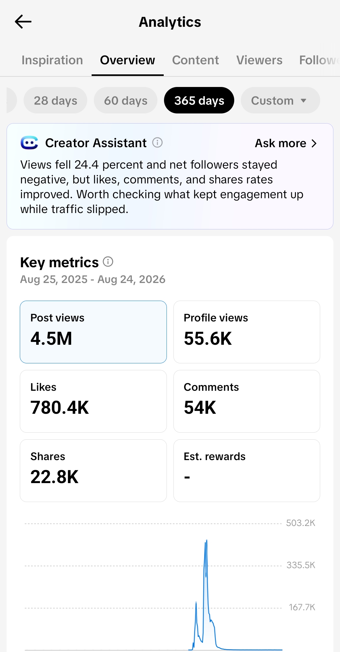340x652 pixels.
Task: Open Creator Assistant info icon
Action: tap(157, 143)
